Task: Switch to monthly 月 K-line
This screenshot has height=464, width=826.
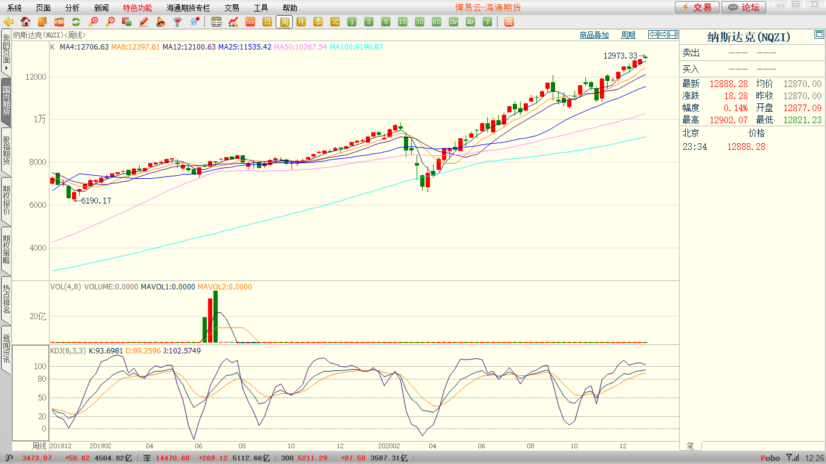Action: tap(301, 22)
